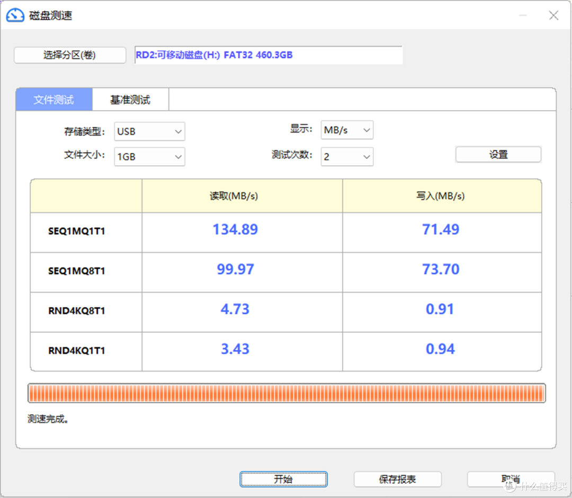
Task: Select the RND4KQ8T1 row label
Action: [77, 310]
